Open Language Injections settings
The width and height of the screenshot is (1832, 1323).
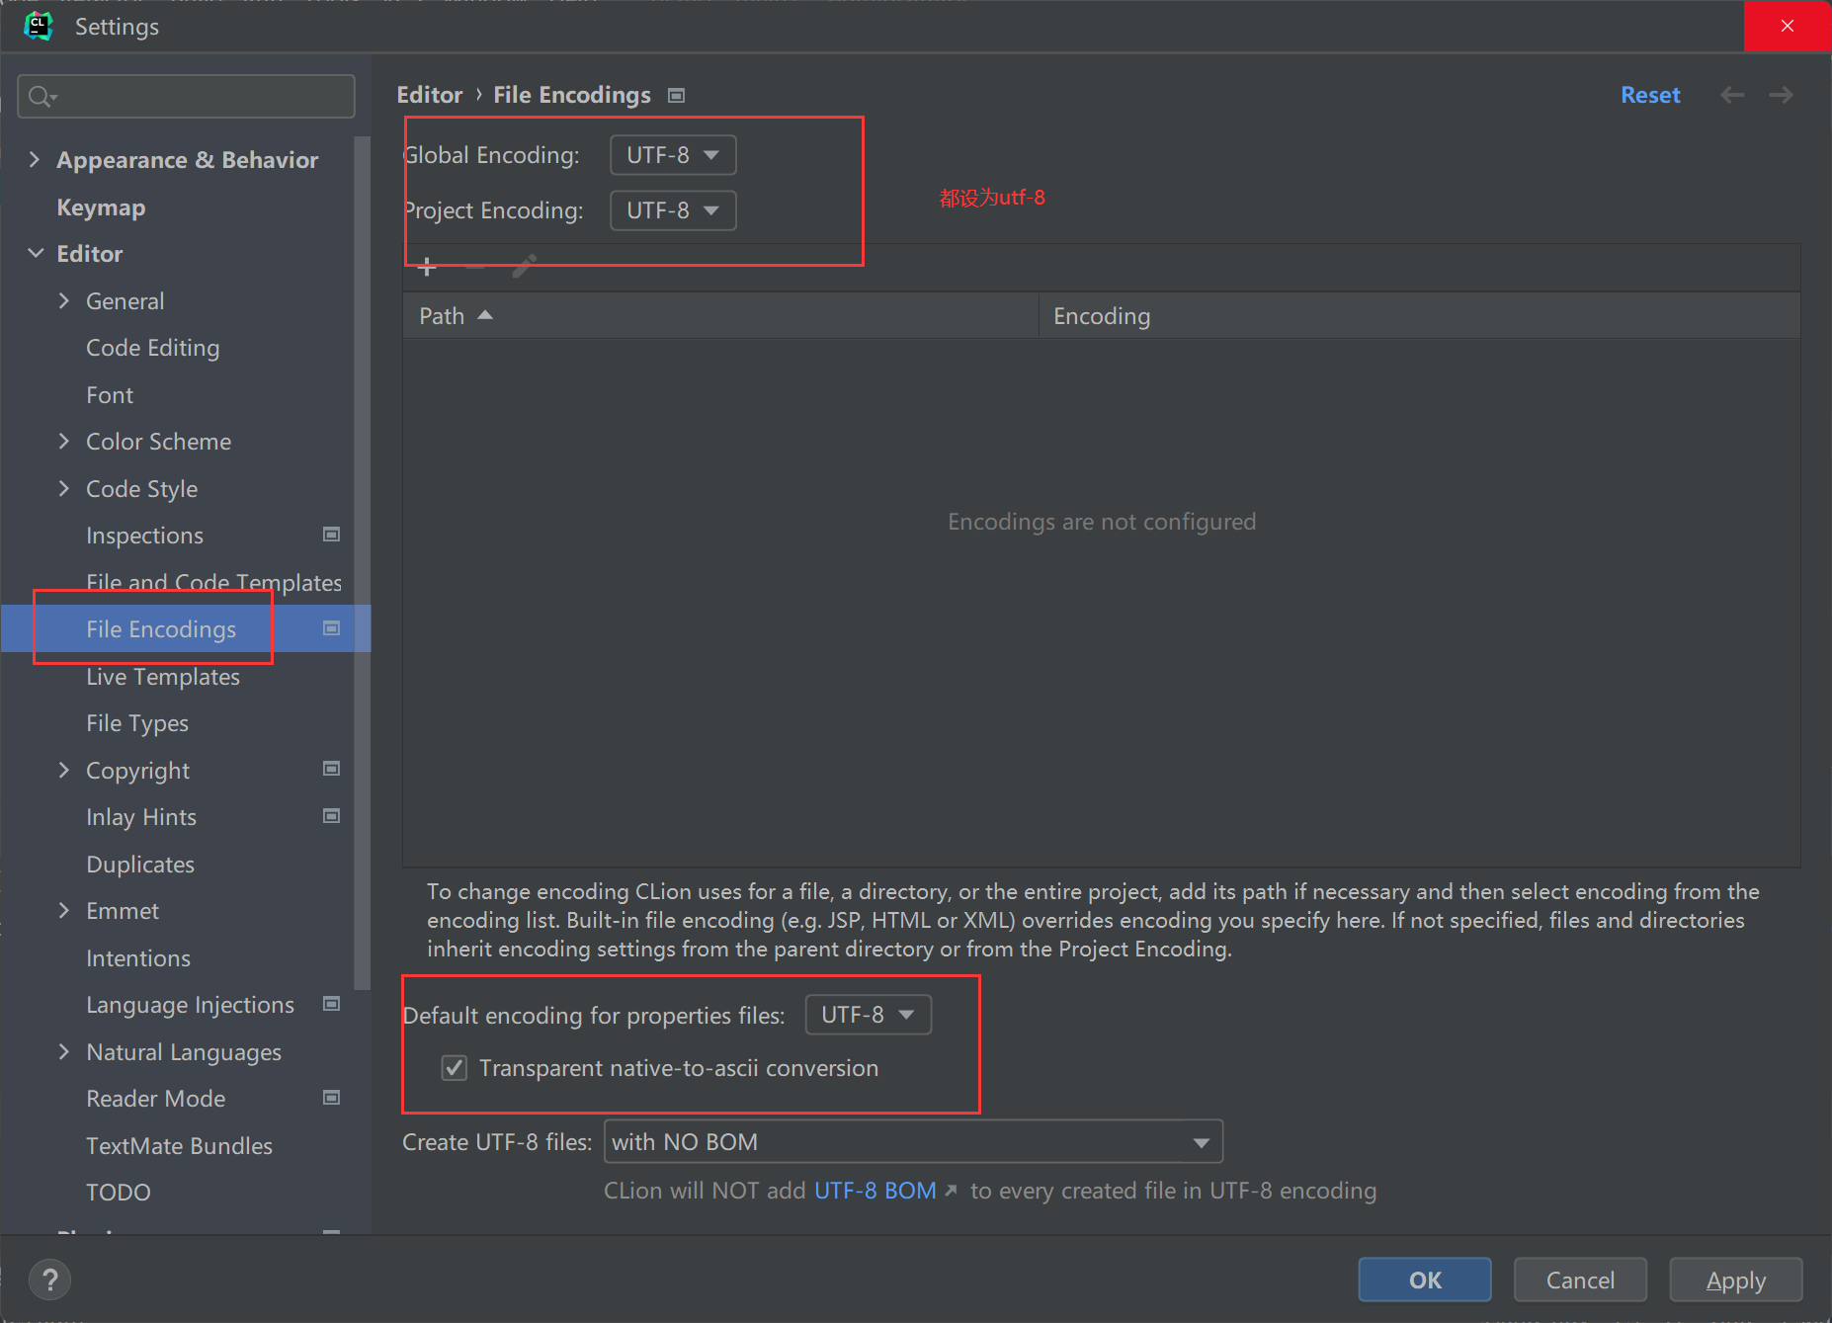190,1005
